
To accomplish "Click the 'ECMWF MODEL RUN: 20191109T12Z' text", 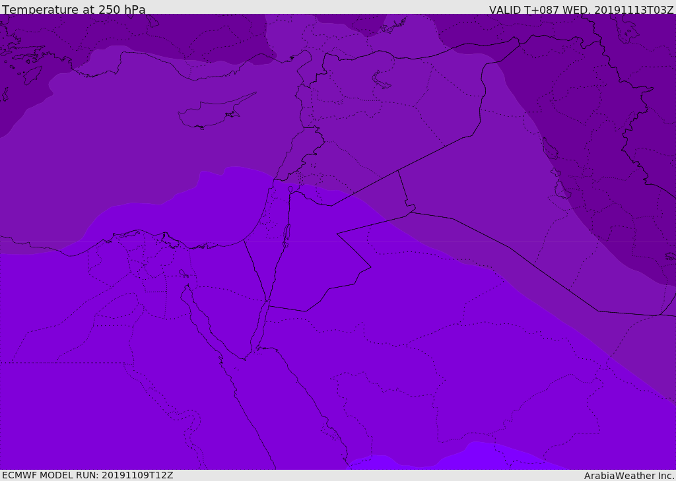I will click(88, 475).
